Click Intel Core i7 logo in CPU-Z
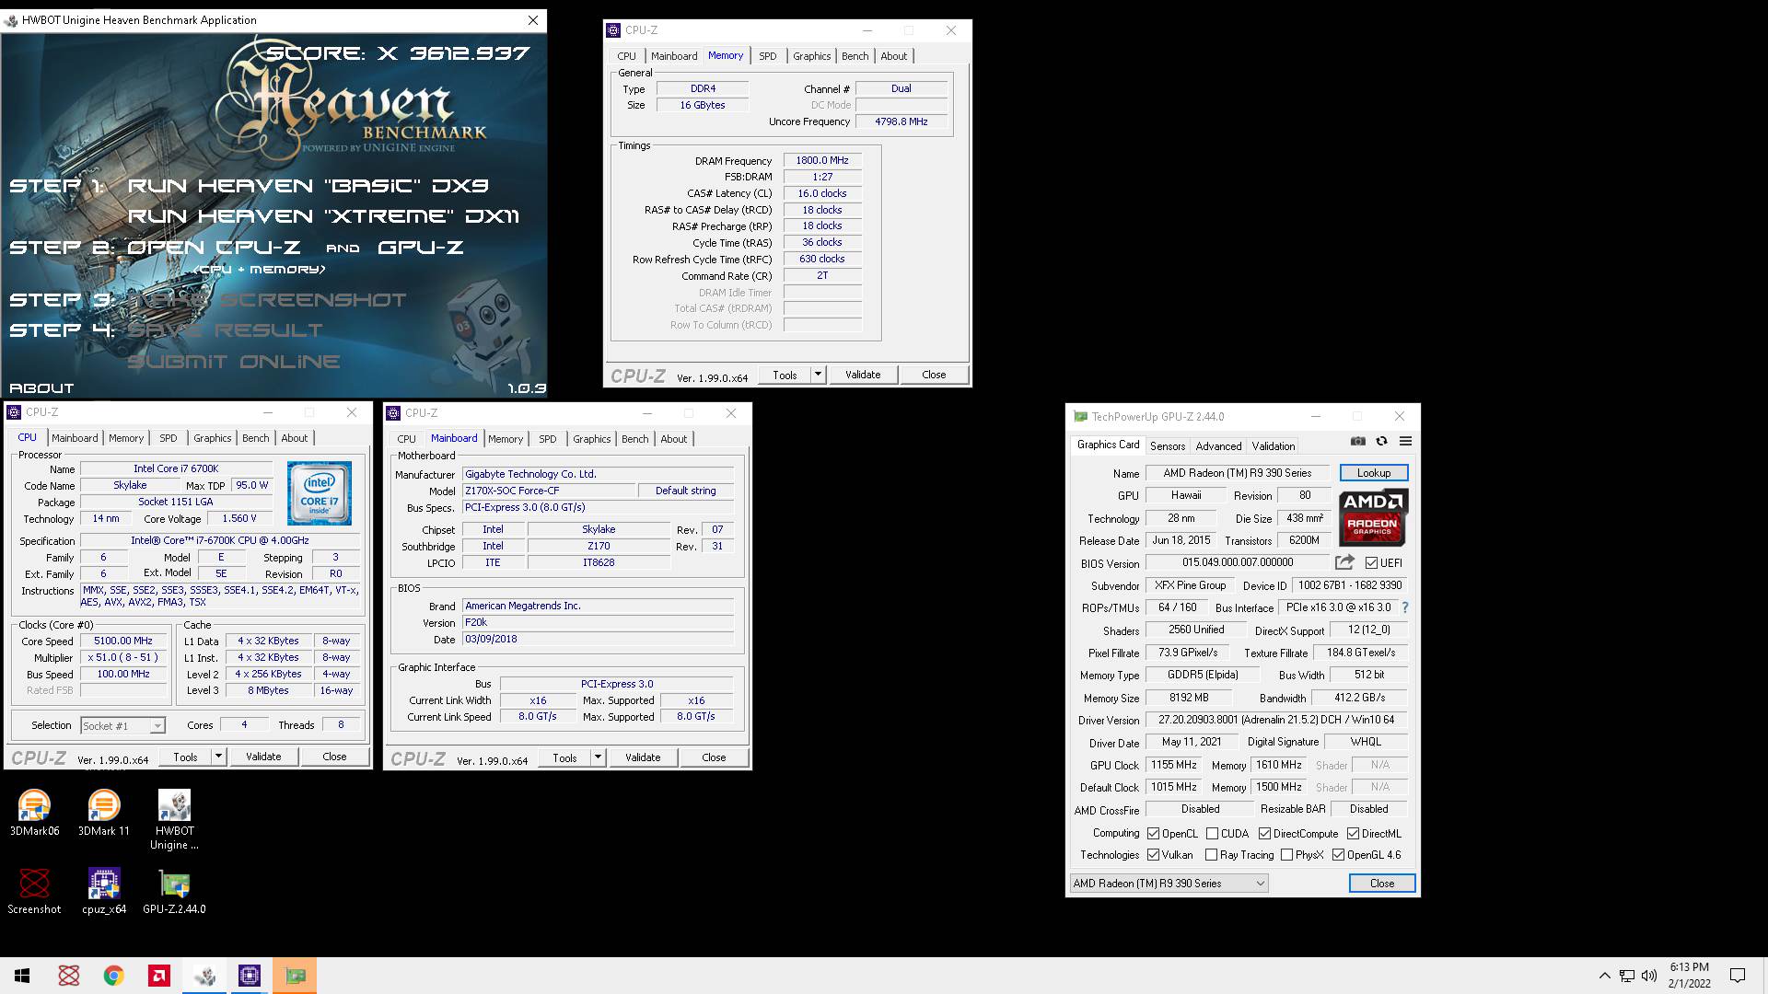Screen dimensions: 1768x994 (319, 493)
